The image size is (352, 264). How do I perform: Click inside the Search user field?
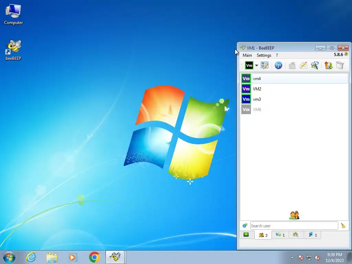(x=294, y=225)
